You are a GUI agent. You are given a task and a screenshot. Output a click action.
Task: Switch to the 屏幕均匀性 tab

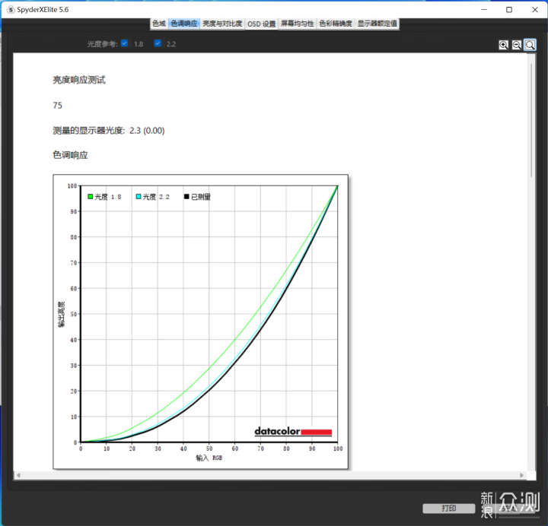298,24
